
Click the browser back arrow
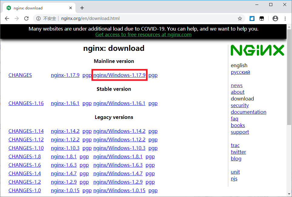point(7,18)
